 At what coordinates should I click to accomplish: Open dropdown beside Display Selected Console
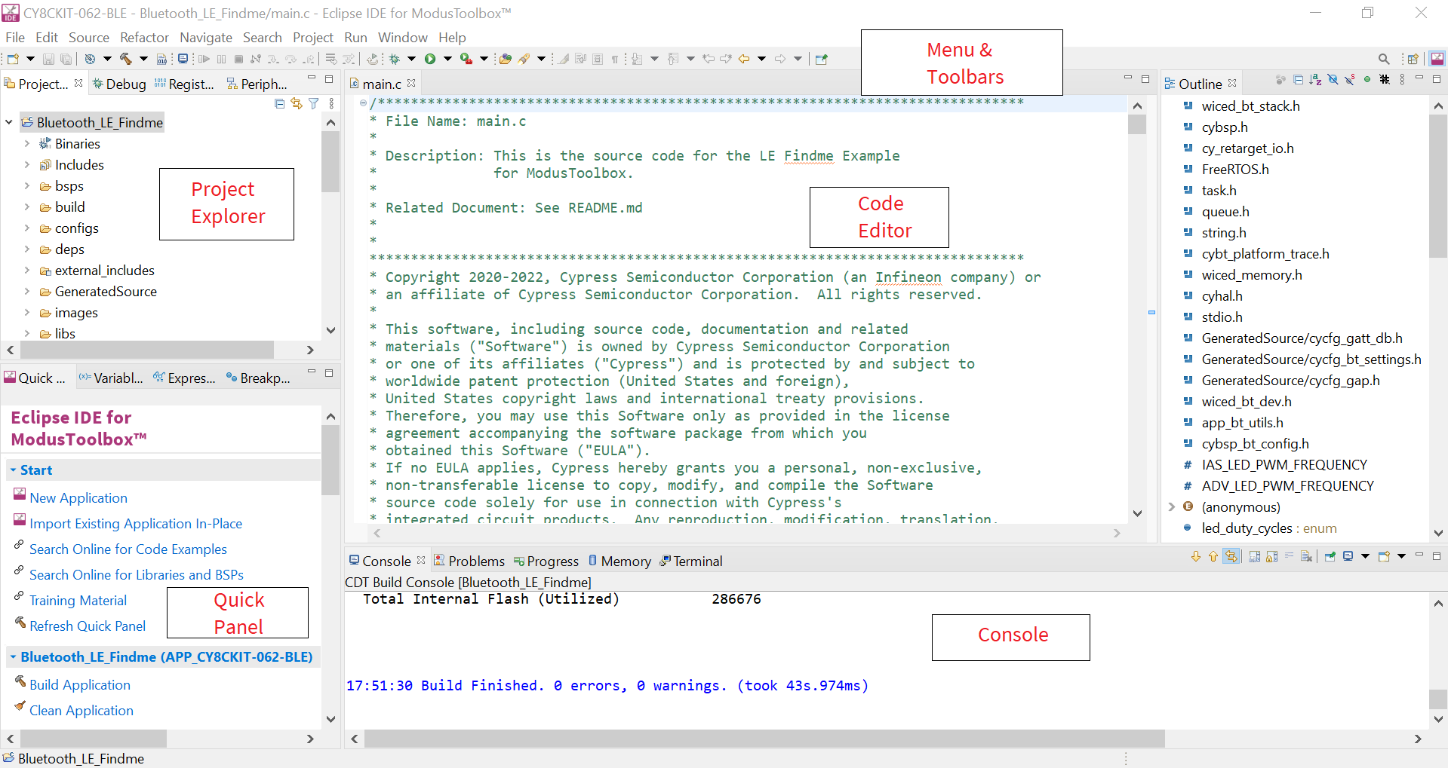[1365, 556]
